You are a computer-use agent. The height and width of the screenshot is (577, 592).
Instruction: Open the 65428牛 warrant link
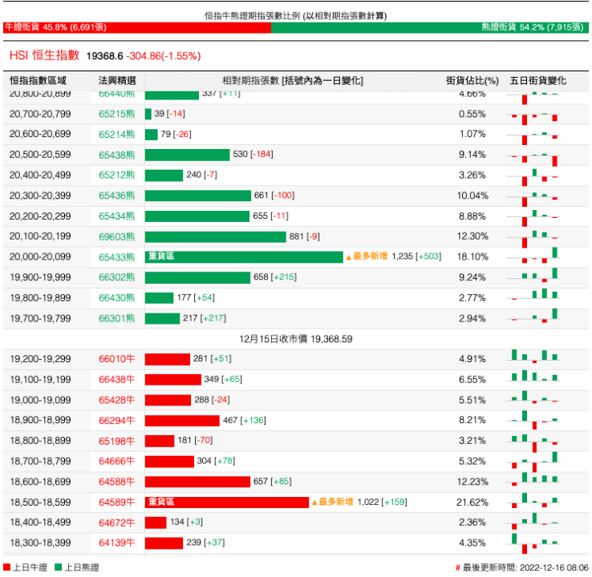pos(116,400)
